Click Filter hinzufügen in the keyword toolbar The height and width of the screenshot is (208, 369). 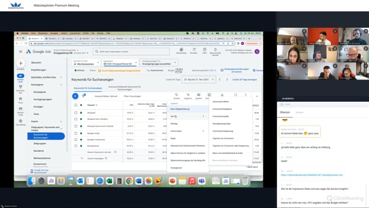(x=132, y=96)
